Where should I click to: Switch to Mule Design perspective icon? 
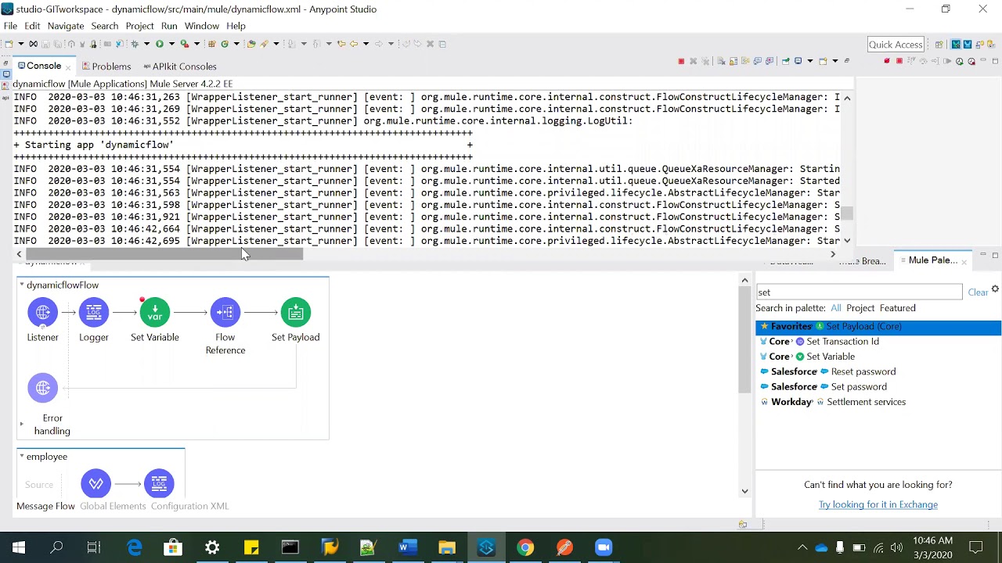click(x=956, y=45)
